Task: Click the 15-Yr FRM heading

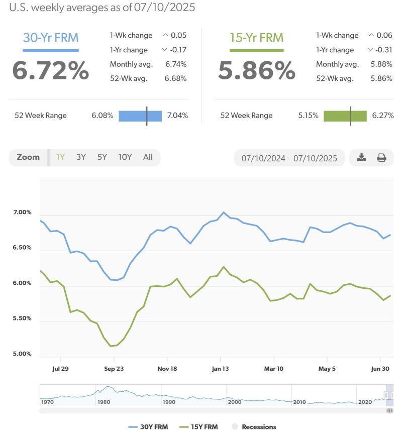Action: 257,38
